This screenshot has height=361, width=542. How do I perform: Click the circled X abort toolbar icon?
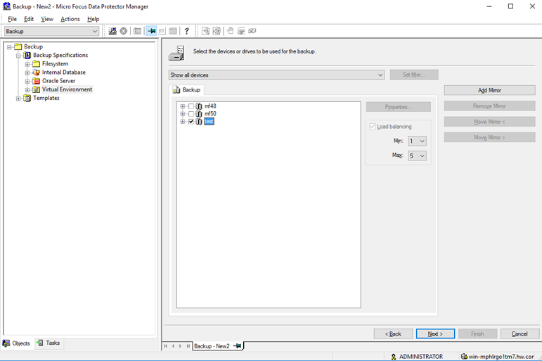(x=124, y=31)
